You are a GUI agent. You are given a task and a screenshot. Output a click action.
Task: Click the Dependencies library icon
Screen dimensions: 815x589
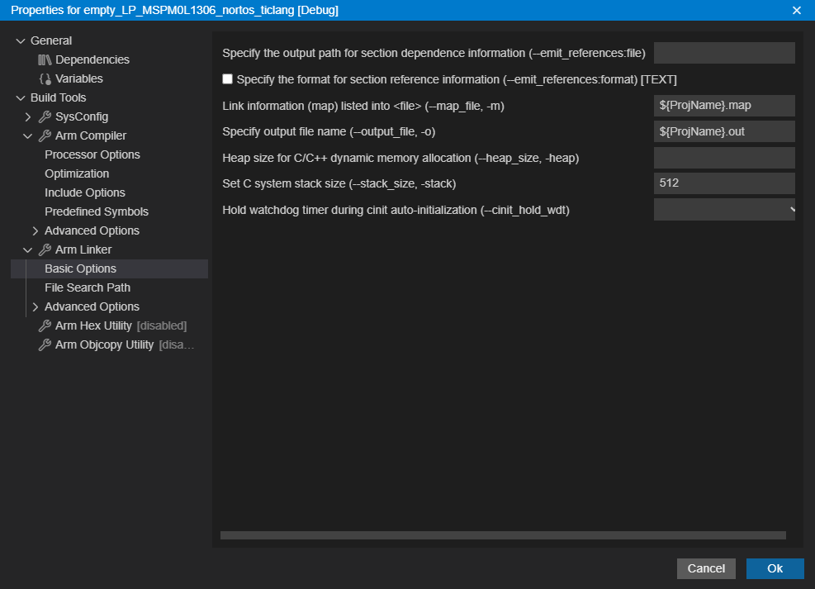[45, 59]
